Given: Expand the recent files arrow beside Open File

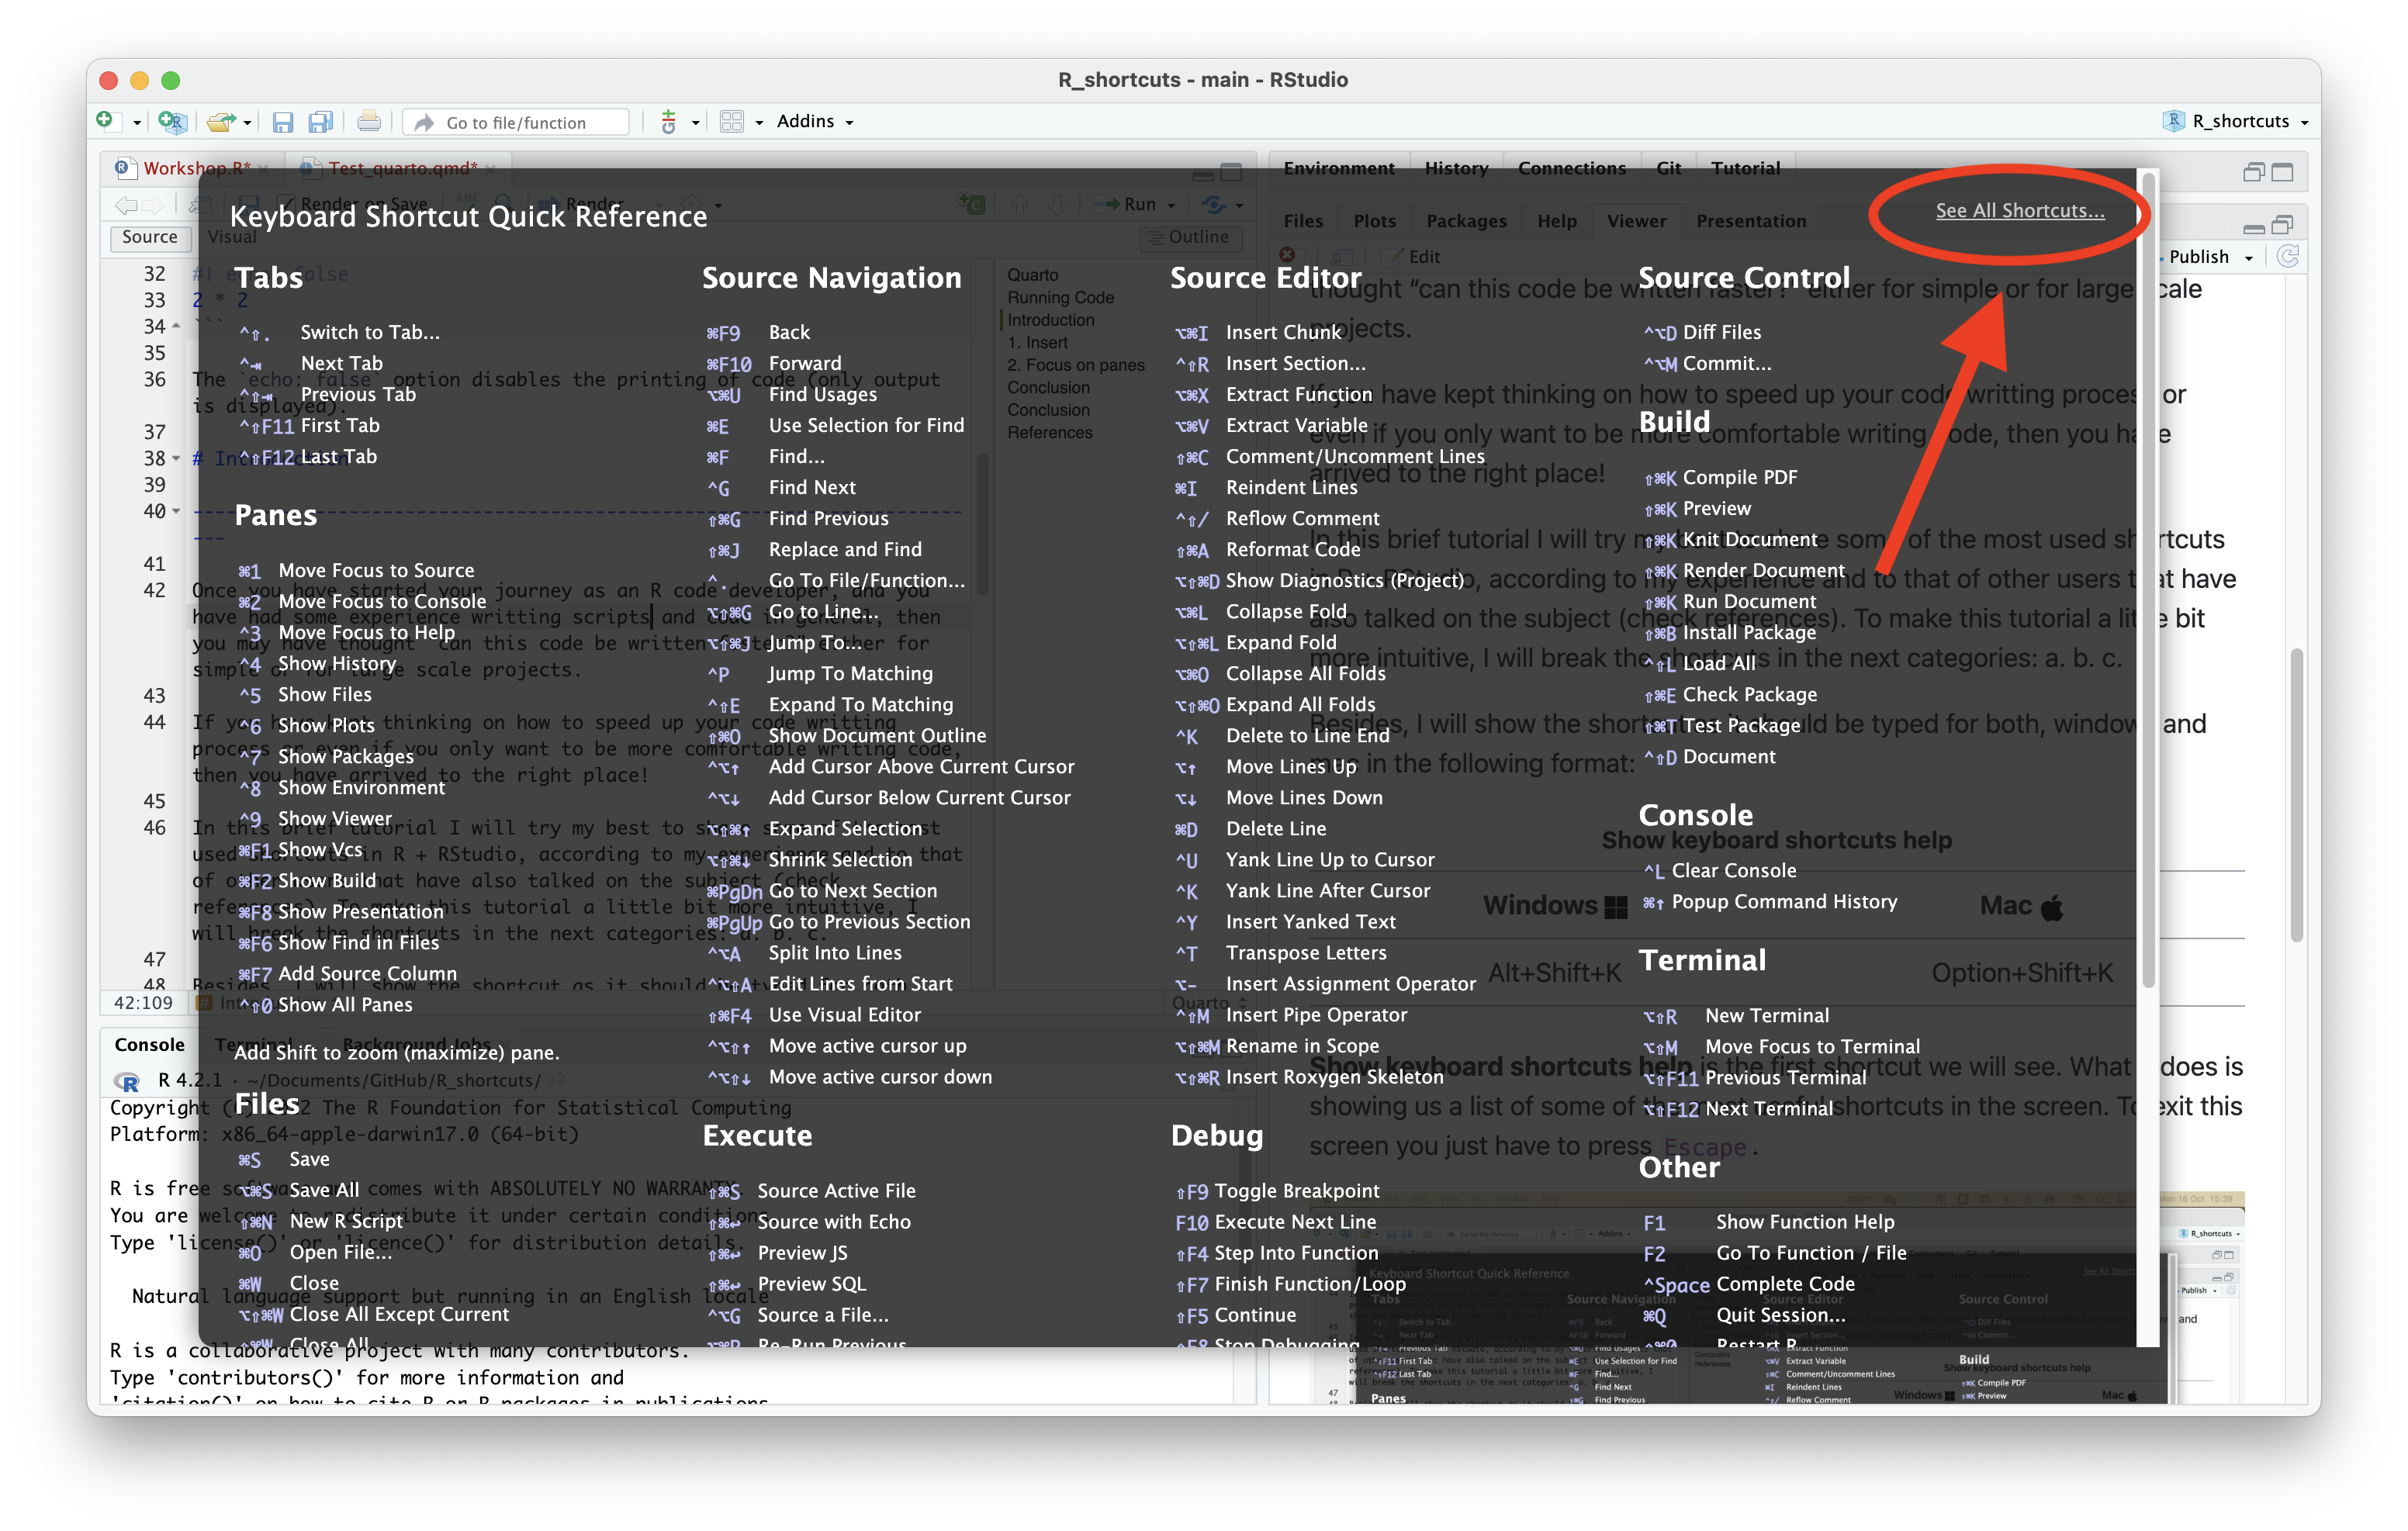Looking at the screenshot, I should click(247, 123).
